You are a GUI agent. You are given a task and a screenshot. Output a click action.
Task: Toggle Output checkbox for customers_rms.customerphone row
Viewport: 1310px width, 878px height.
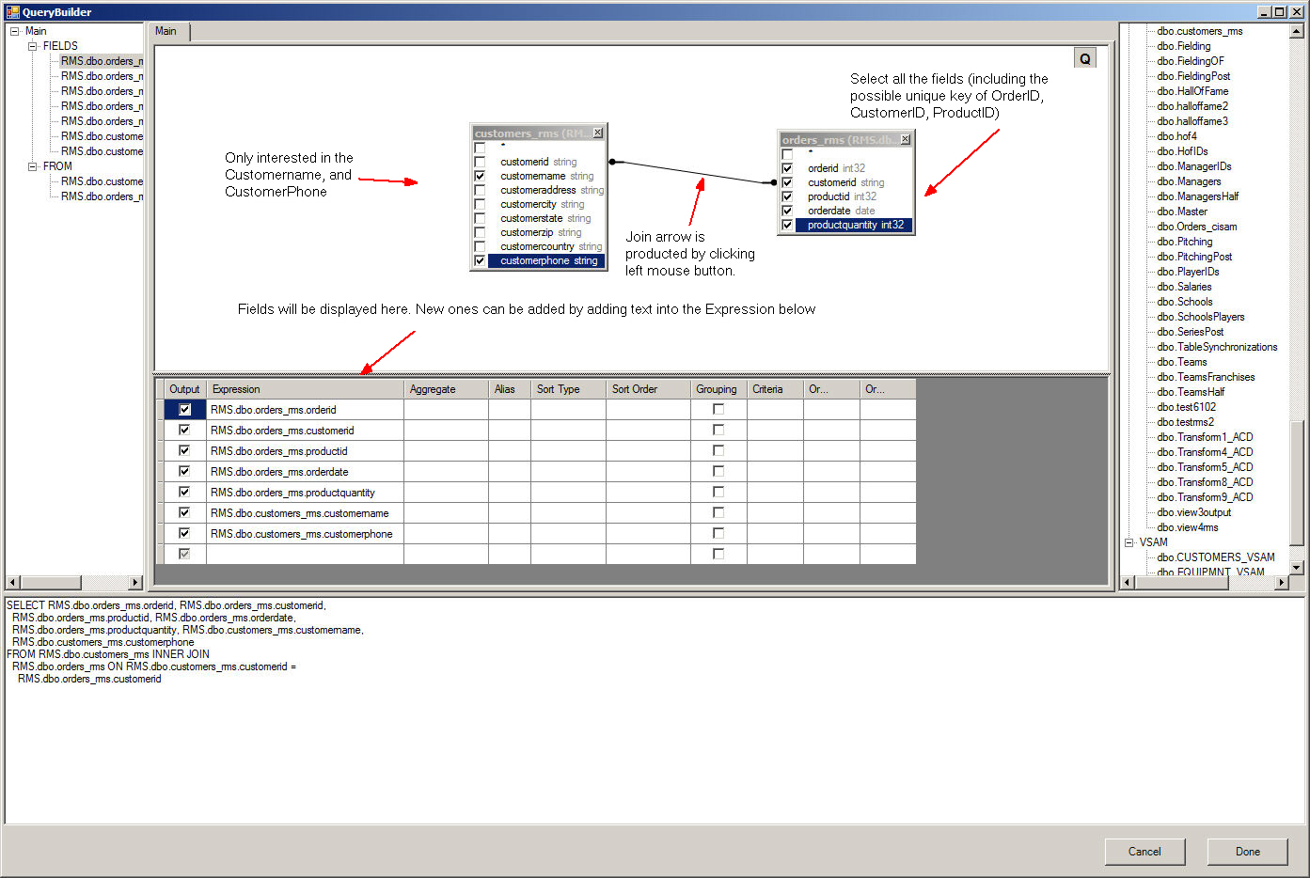pos(184,534)
